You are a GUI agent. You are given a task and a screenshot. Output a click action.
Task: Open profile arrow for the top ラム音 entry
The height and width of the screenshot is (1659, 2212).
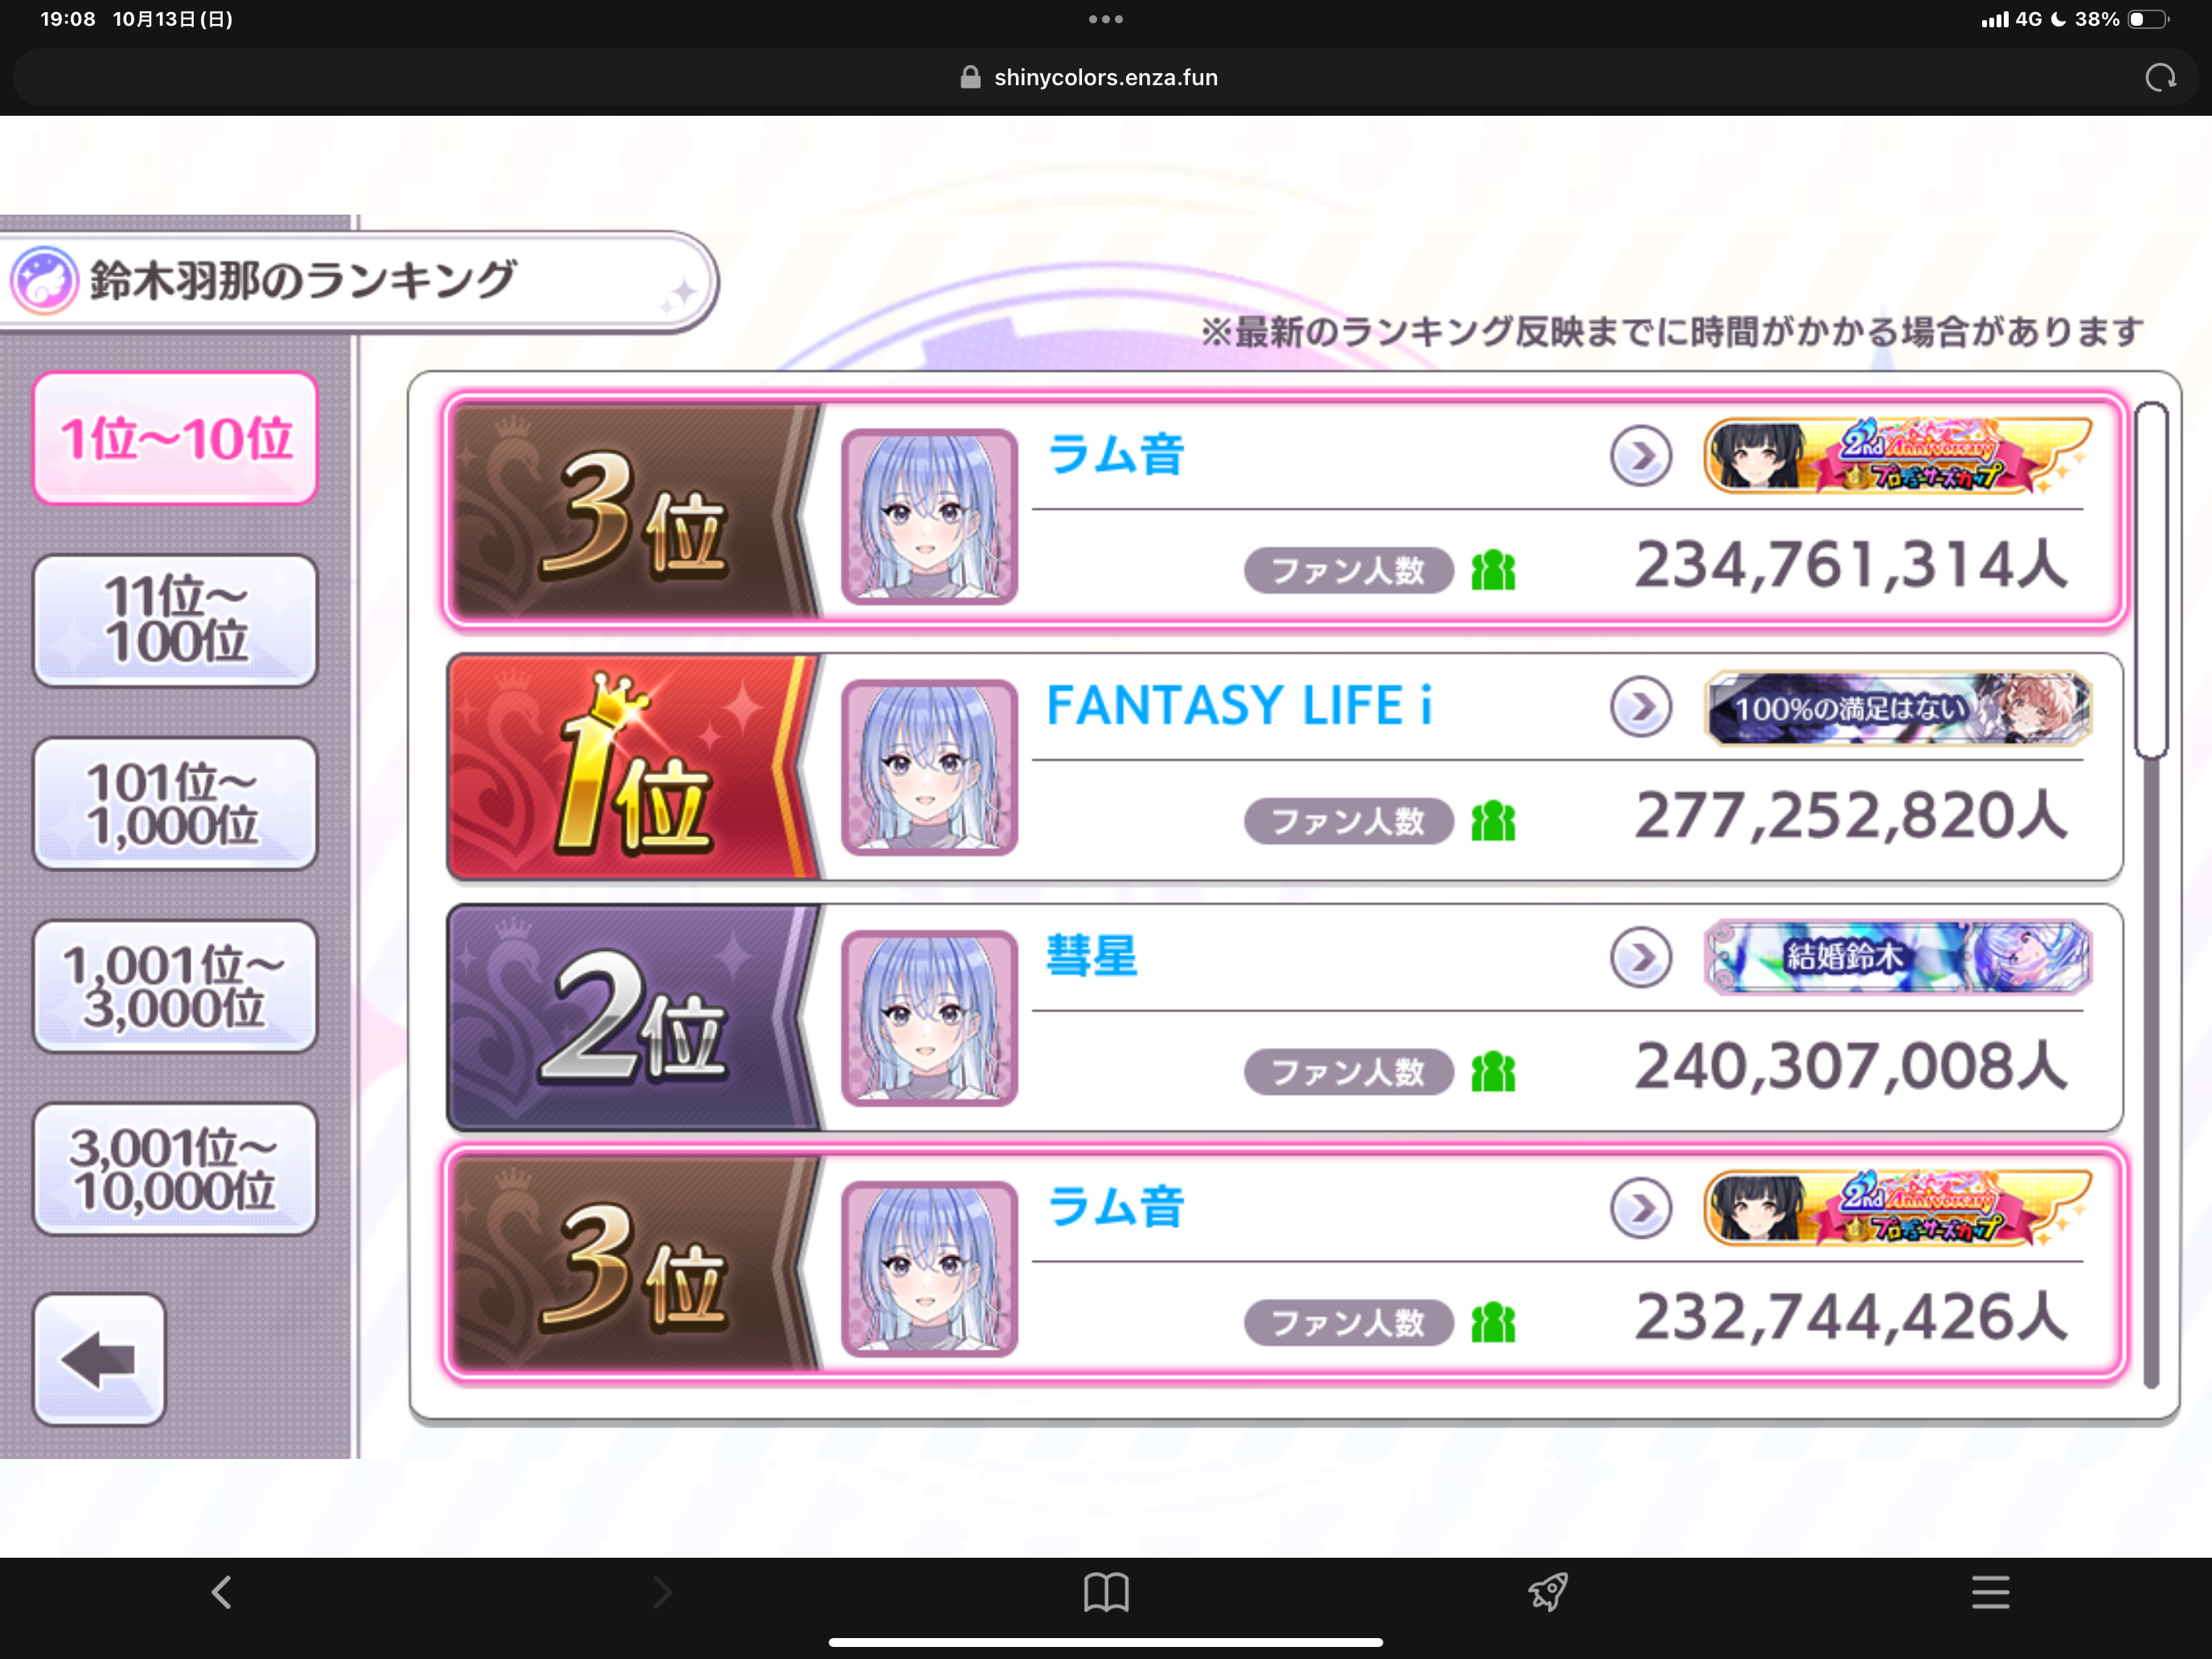[1640, 456]
